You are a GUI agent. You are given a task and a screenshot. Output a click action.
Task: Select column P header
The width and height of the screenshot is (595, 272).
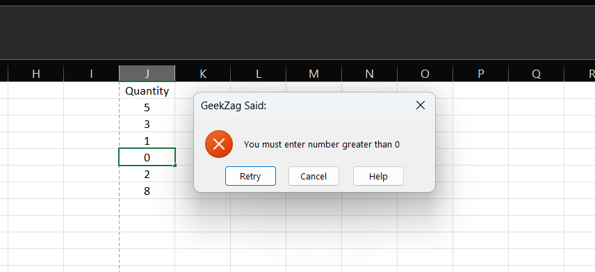pyautogui.click(x=481, y=74)
